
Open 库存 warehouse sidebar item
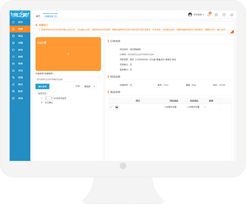click(x=20, y=50)
